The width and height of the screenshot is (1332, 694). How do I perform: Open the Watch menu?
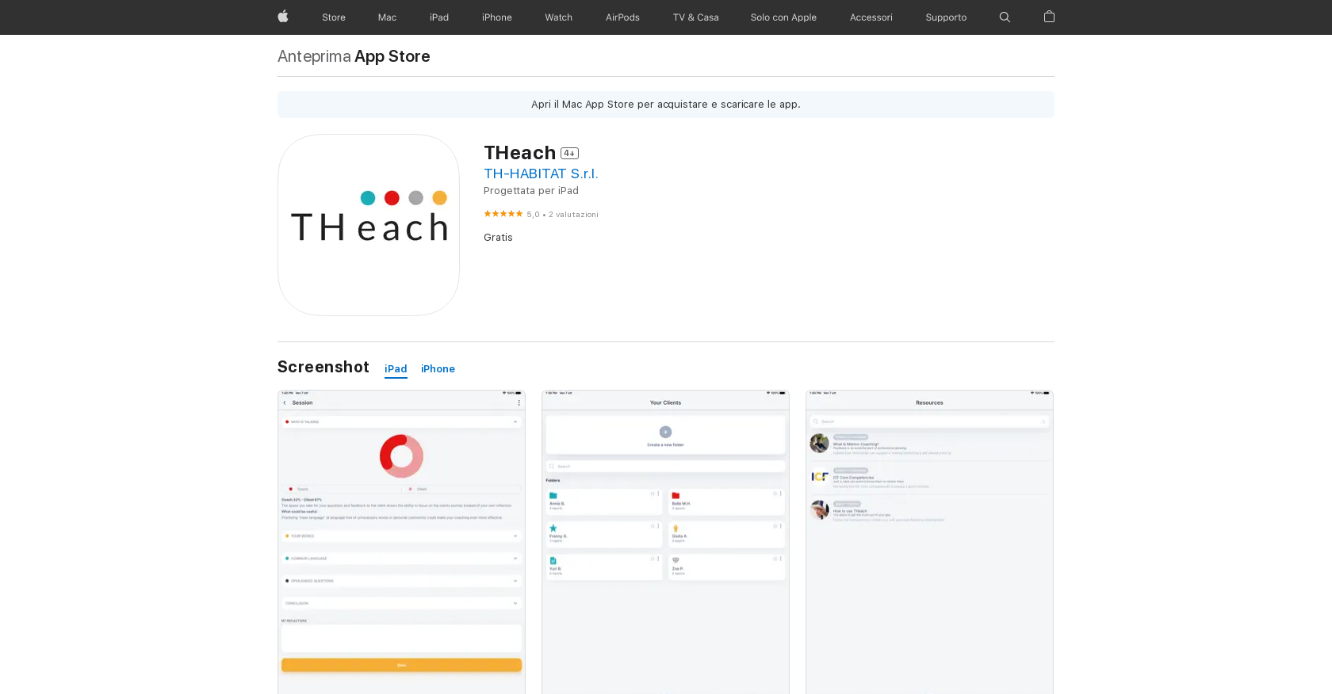coord(558,17)
